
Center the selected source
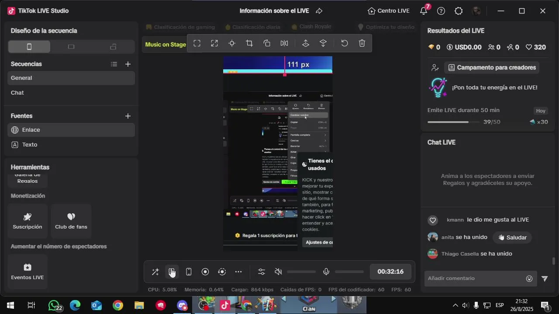(232, 43)
